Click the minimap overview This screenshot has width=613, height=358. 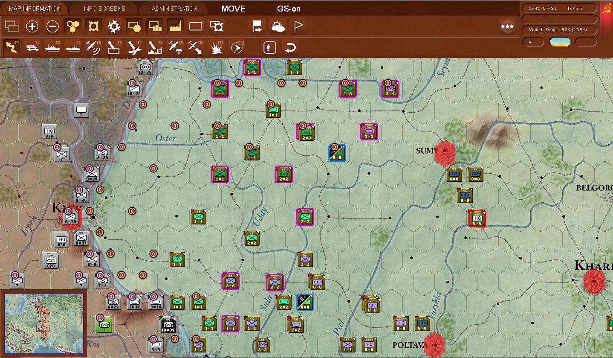[x=44, y=323]
